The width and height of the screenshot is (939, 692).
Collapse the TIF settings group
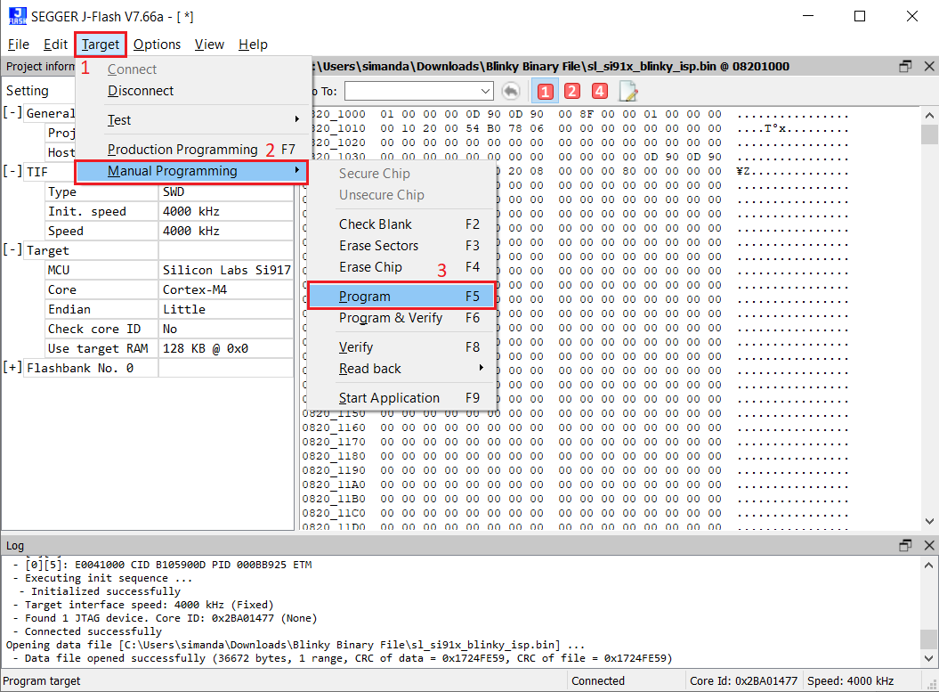12,171
